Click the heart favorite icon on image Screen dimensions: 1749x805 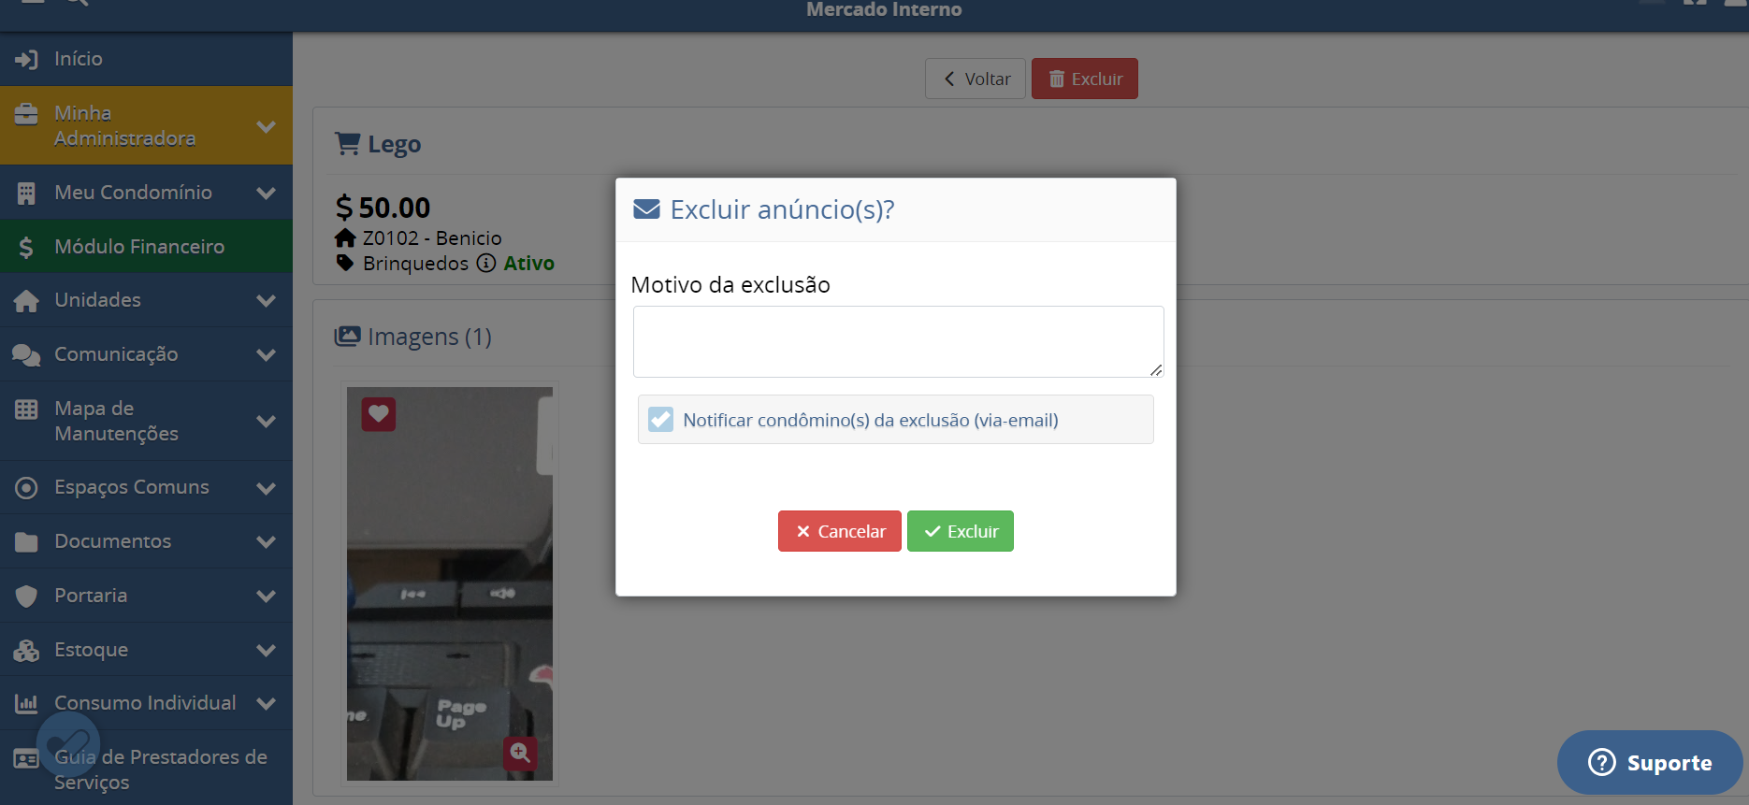coord(379,414)
